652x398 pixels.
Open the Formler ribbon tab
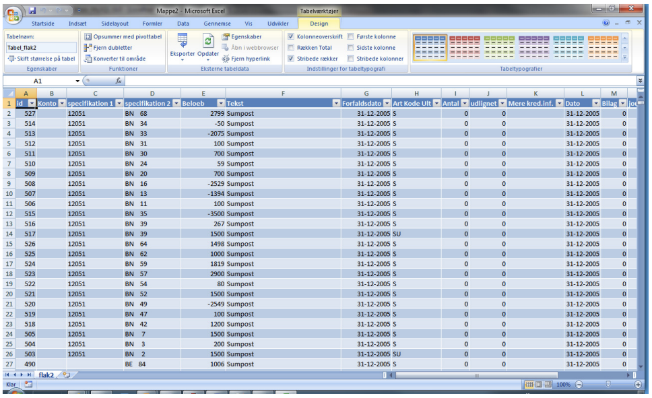[152, 24]
